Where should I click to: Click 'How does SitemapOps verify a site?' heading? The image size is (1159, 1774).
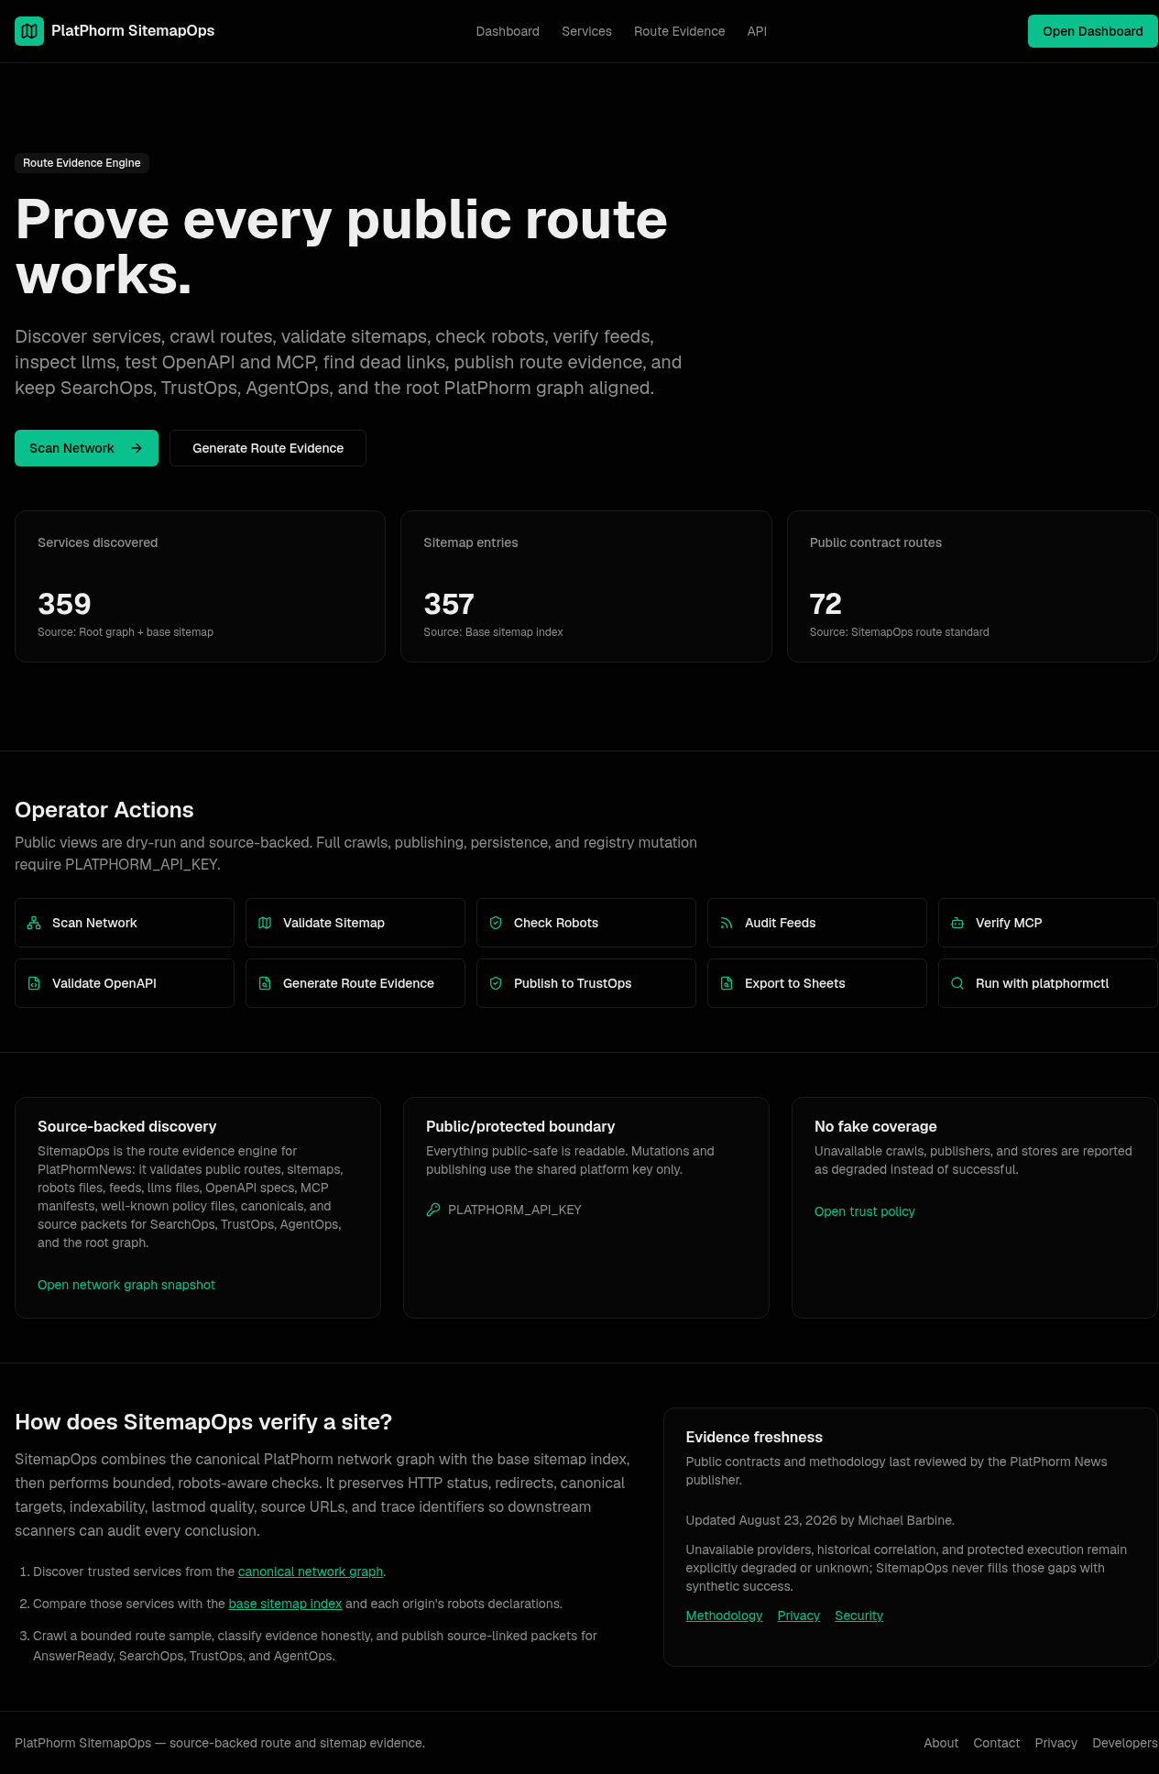tap(203, 1422)
